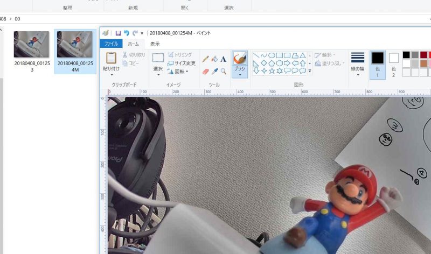Expand the full shapes gallery
Image resolution: width=431 pixels, height=254 pixels.
[x=310, y=71]
